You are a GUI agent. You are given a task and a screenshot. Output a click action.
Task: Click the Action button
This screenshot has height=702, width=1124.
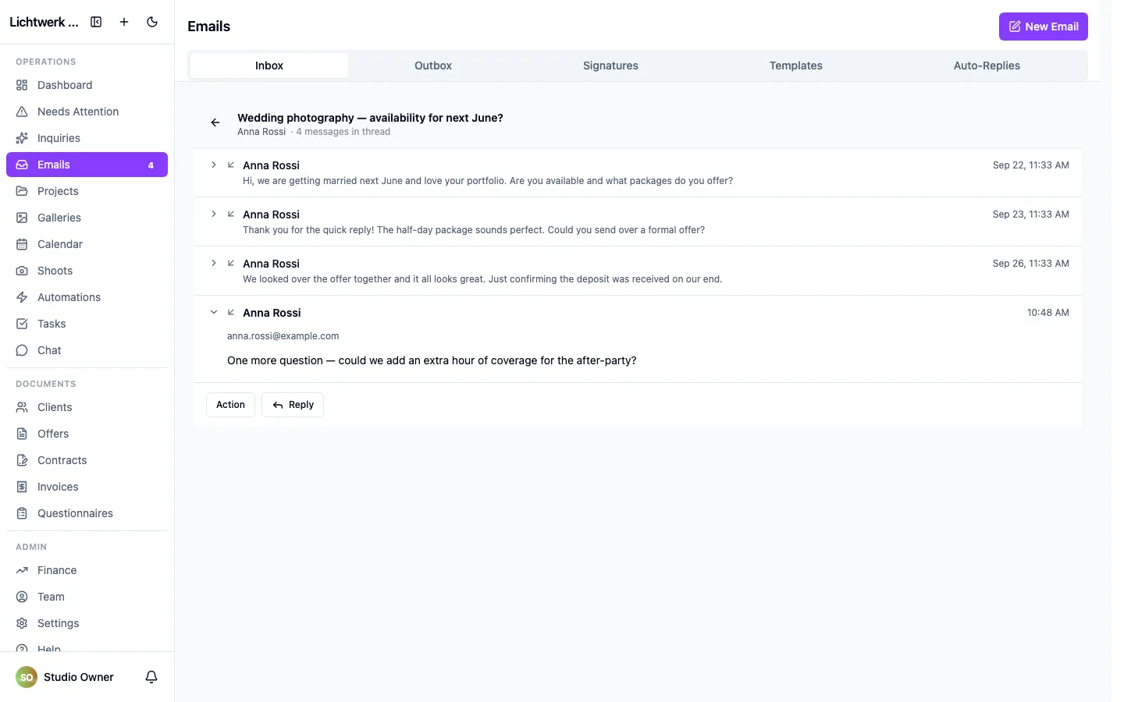pos(230,405)
